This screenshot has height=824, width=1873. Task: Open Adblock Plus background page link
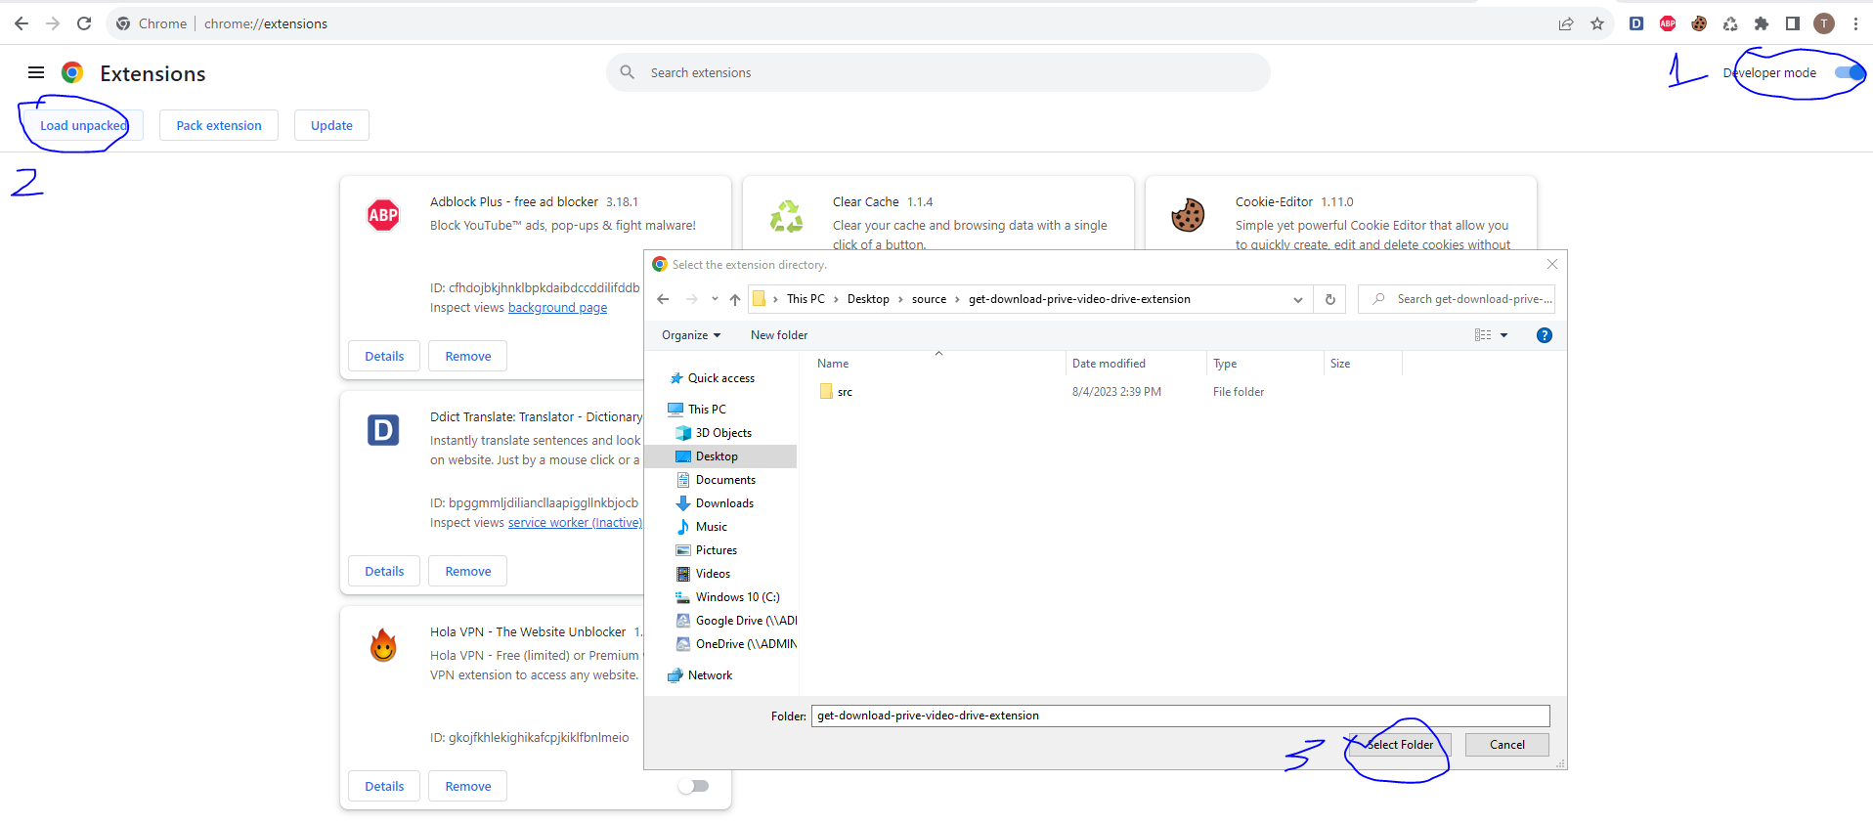(557, 308)
